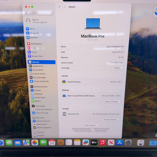Click the Coverage Details button
This screenshot has height=157, width=157.
(117, 68)
